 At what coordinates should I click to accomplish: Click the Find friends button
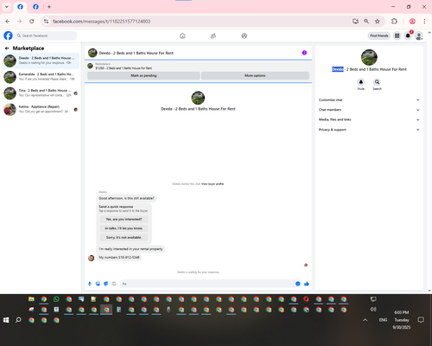pyautogui.click(x=379, y=35)
